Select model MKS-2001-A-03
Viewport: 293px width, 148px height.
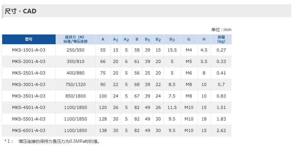tap(29, 62)
